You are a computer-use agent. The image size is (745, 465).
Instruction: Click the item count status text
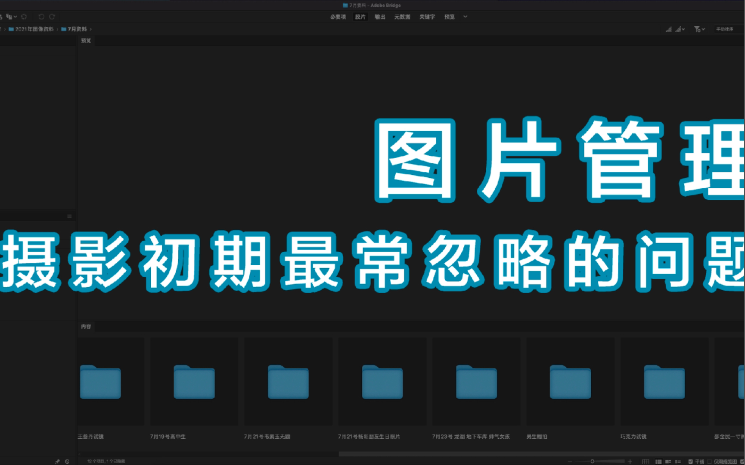[106, 461]
